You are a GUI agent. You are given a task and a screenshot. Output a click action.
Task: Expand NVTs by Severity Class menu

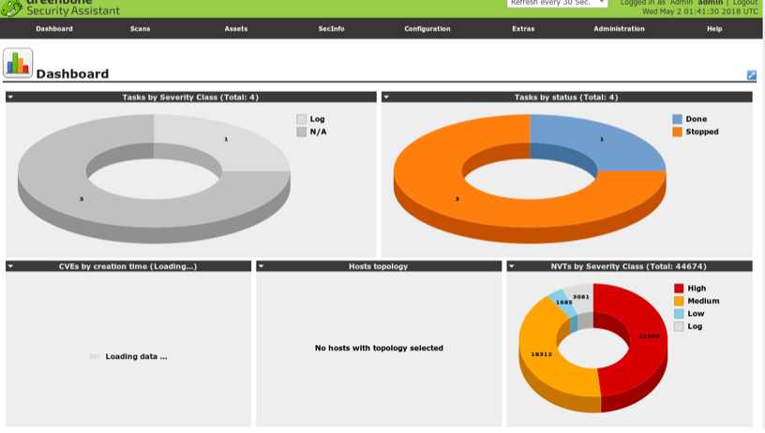click(511, 266)
